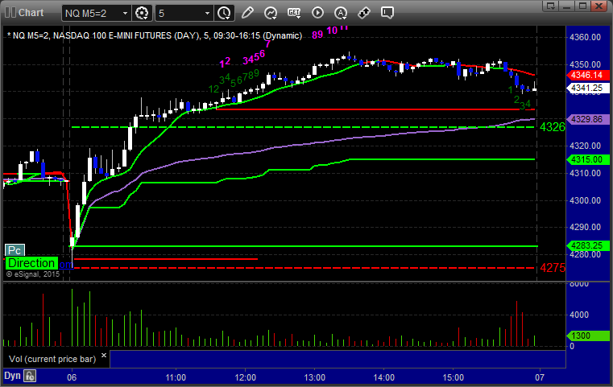Click the 4360.00 price axis label
The image size is (613, 387).
(x=586, y=38)
